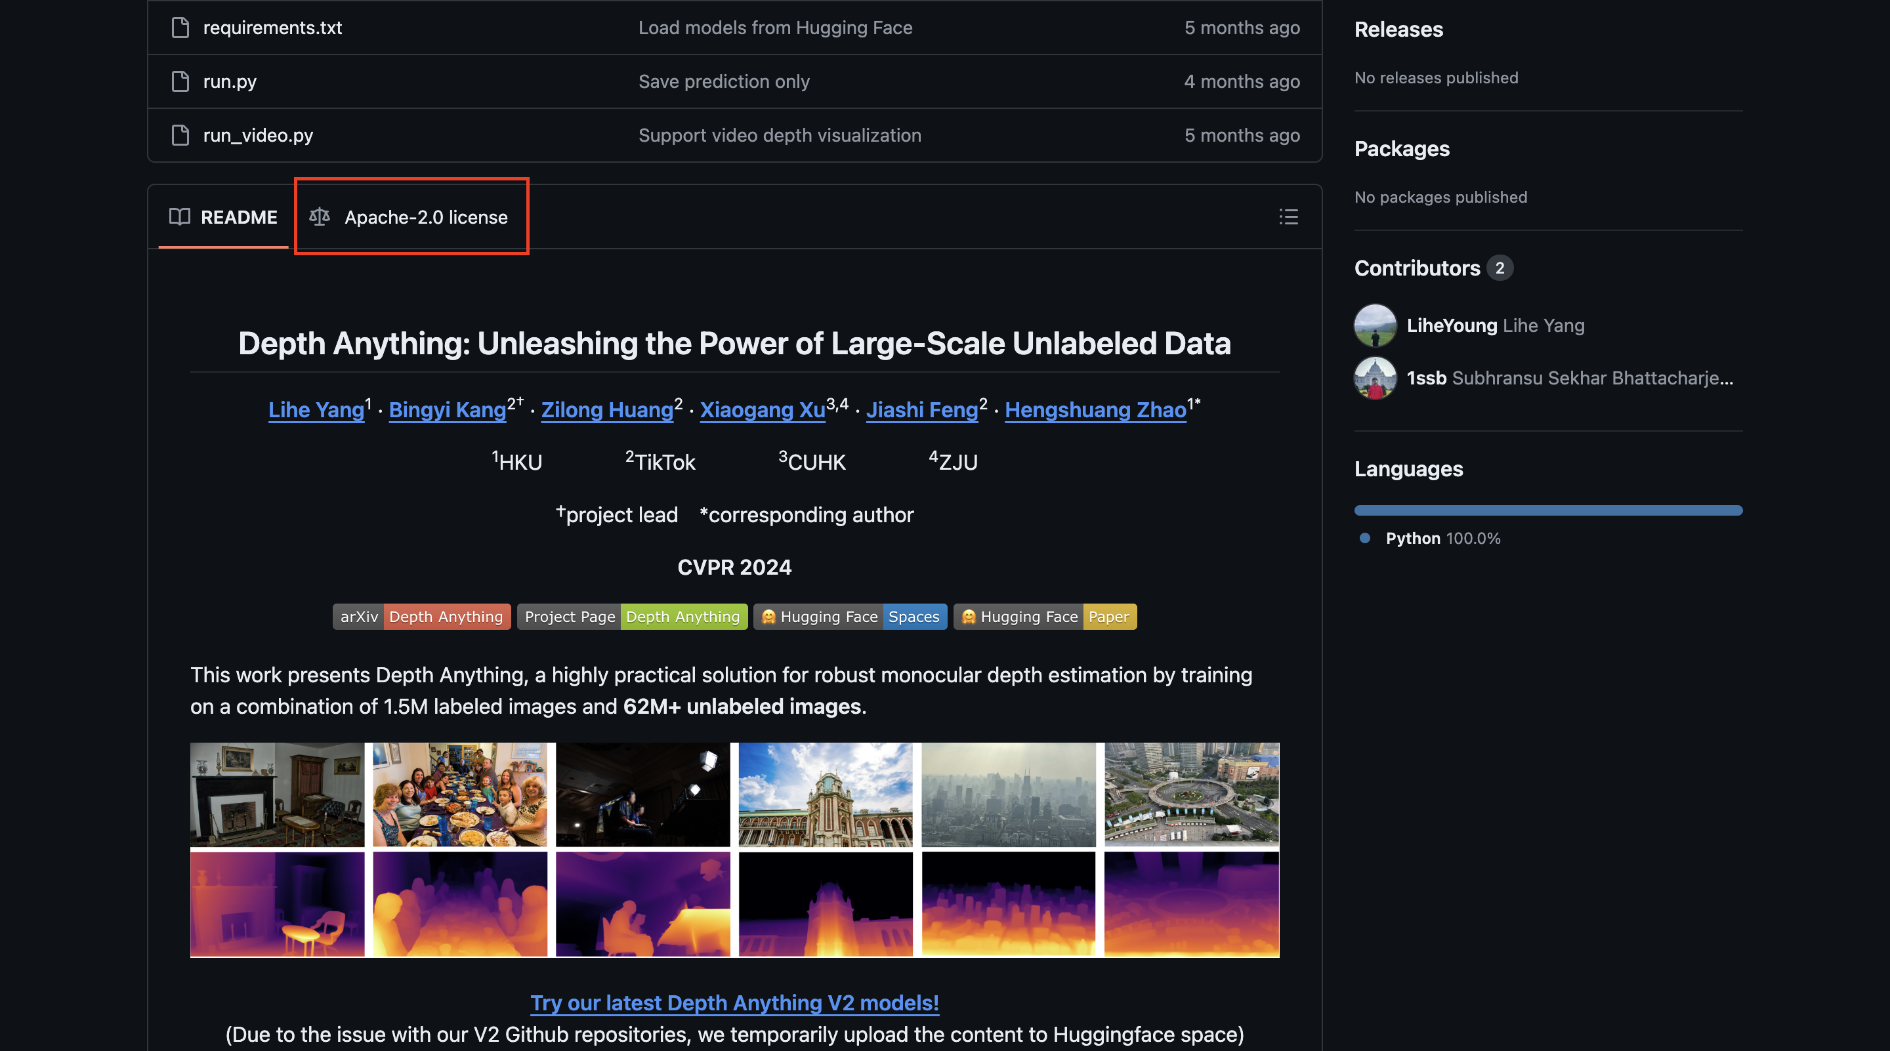Screen dimensions: 1890x1051
Task: Click '4 months ago' timestamp for run.py
Action: click(x=1242, y=81)
